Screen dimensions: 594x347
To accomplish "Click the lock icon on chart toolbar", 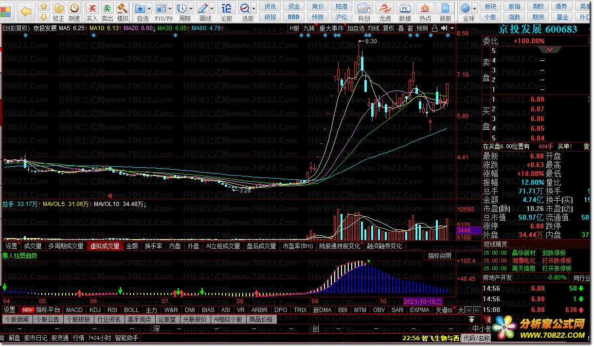I will tap(434, 28).
